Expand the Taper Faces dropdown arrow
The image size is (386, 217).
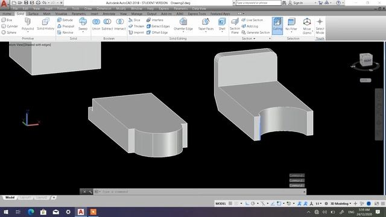tap(206, 32)
